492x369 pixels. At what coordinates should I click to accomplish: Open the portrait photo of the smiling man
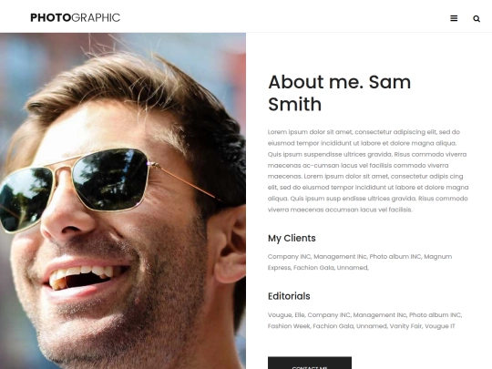pos(123,200)
